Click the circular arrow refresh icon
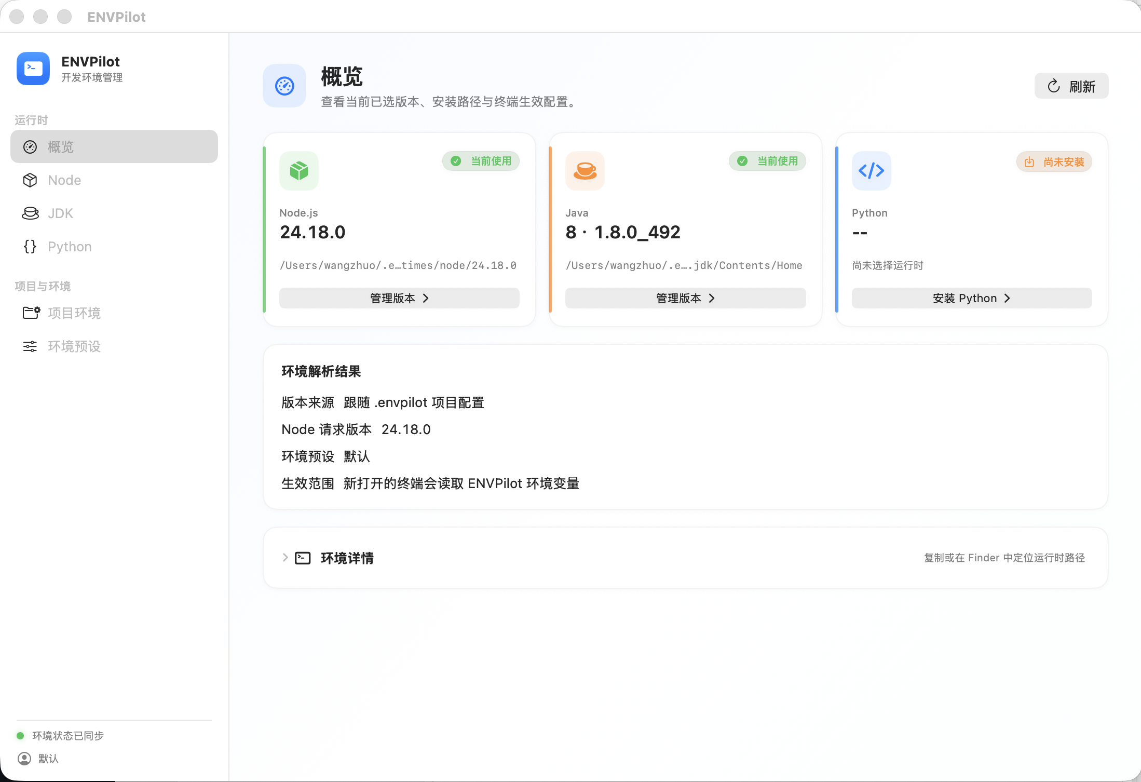The width and height of the screenshot is (1141, 782). (x=1054, y=86)
